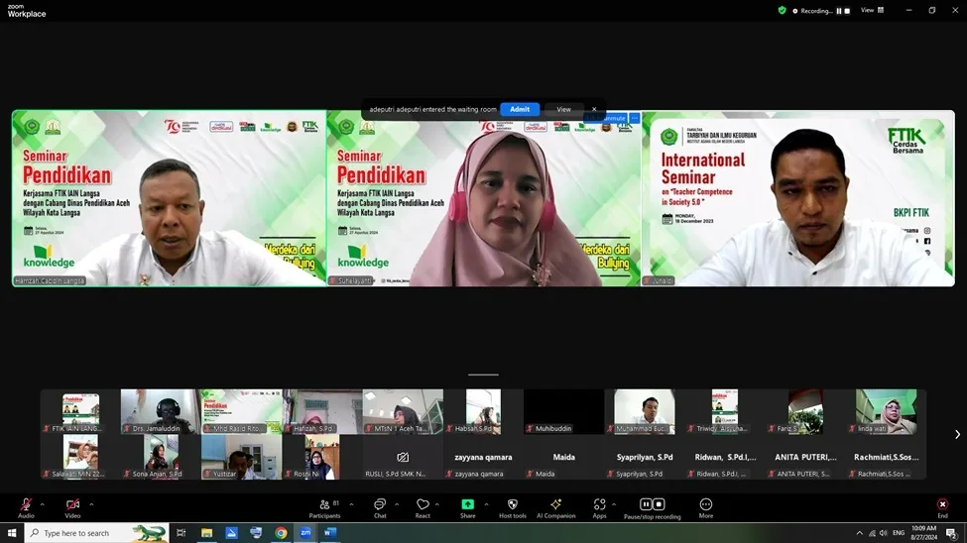Open three-dots menu on Suhelayanti video
Image resolution: width=967 pixels, height=543 pixels.
[x=634, y=118]
